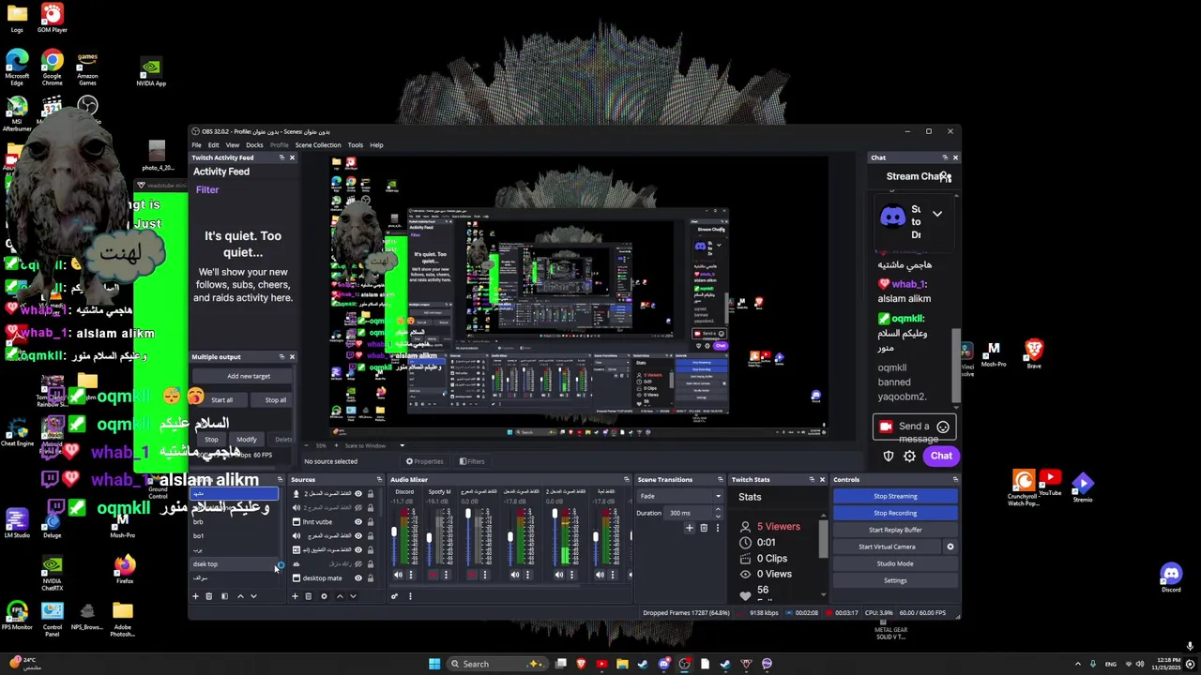Add a new scene with plus icon
The height and width of the screenshot is (675, 1201).
tap(196, 596)
